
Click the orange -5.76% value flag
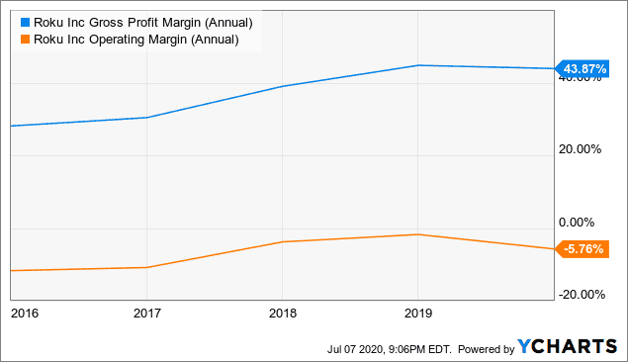(x=583, y=249)
